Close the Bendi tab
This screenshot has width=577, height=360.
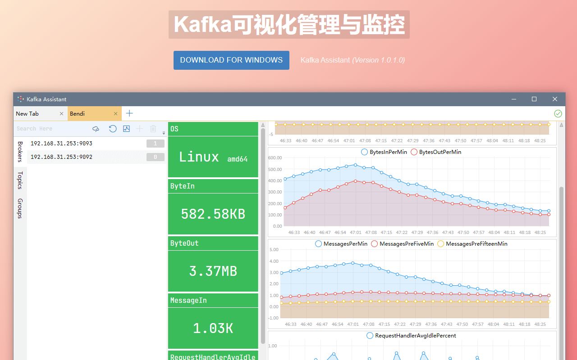[116, 114]
